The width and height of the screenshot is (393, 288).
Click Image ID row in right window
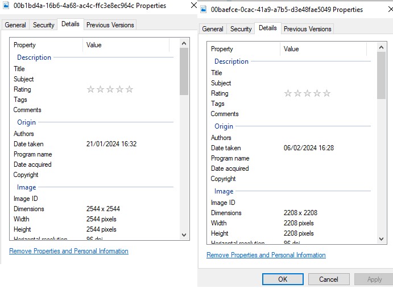[291, 203]
